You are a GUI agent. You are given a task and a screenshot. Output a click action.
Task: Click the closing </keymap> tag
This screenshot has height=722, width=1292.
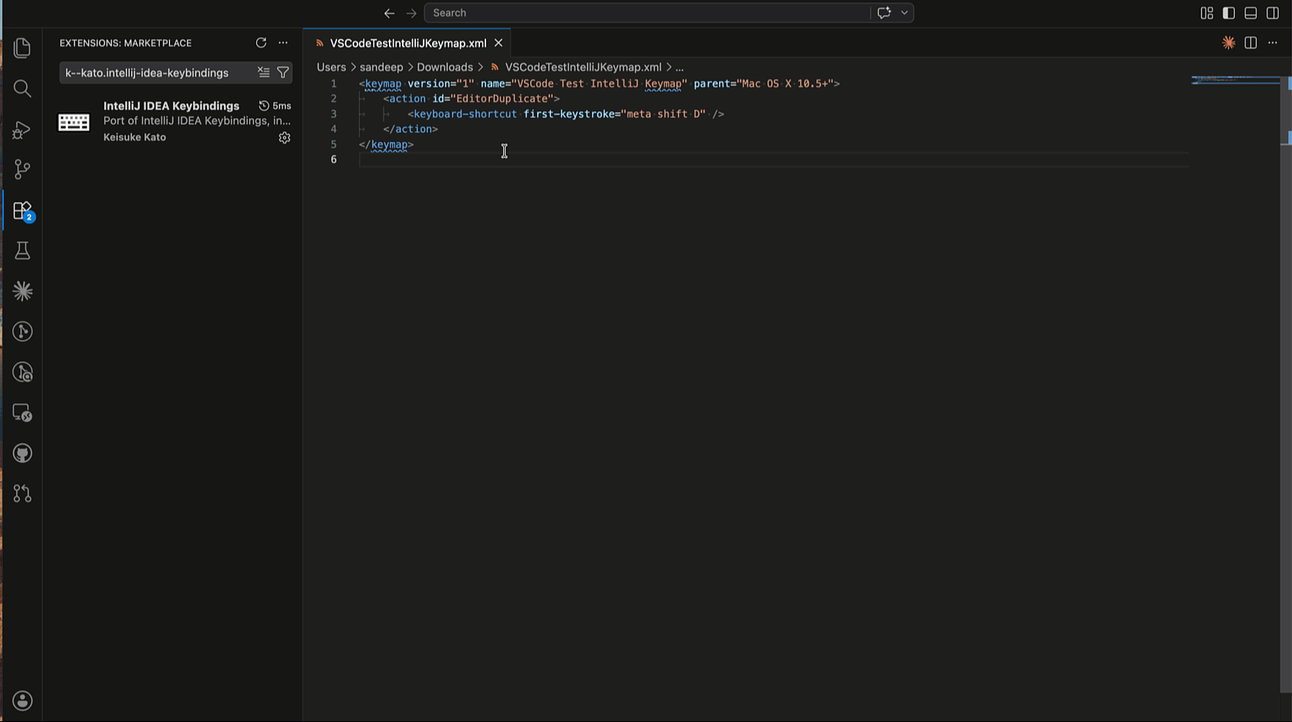386,144
